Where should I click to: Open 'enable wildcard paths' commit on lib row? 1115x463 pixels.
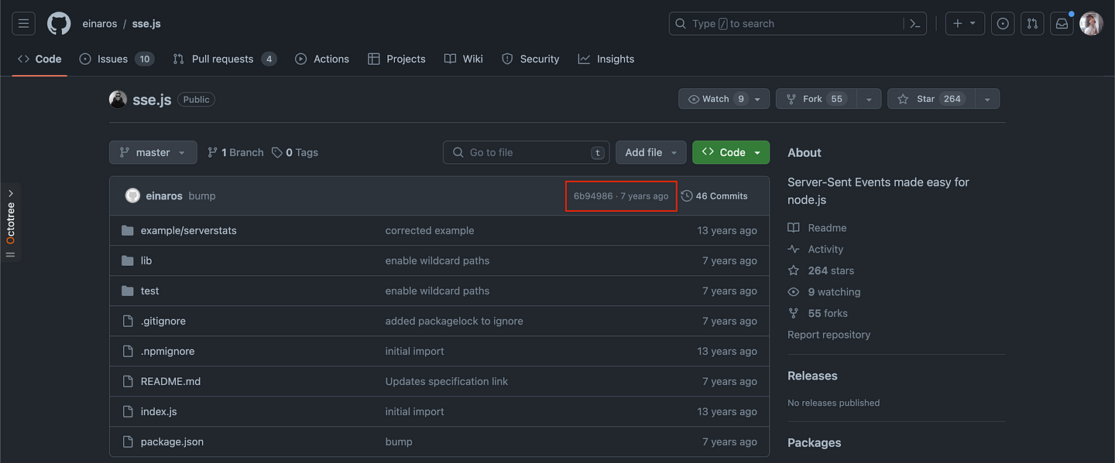[437, 260]
